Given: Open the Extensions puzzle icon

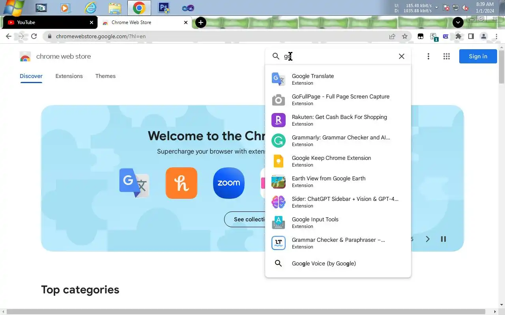Looking at the screenshot, I should coord(458,36).
